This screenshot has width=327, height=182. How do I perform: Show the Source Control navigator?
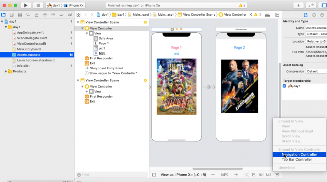pos(12,15)
